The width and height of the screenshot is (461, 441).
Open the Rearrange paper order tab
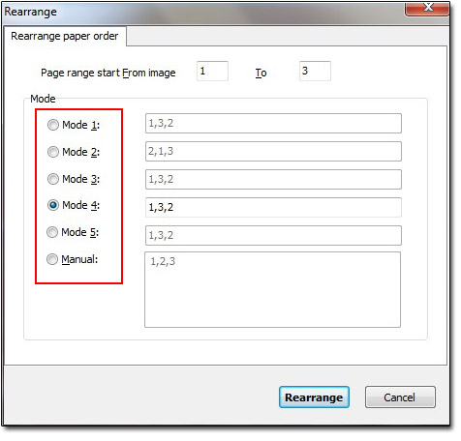coord(65,36)
